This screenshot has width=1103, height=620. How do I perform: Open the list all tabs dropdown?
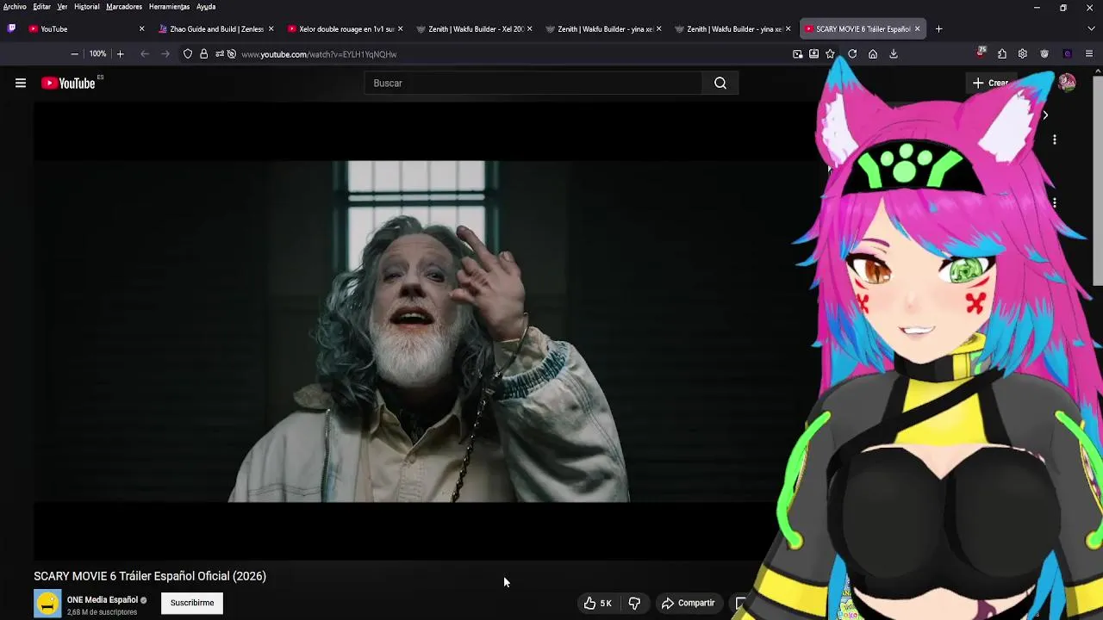(x=1092, y=29)
